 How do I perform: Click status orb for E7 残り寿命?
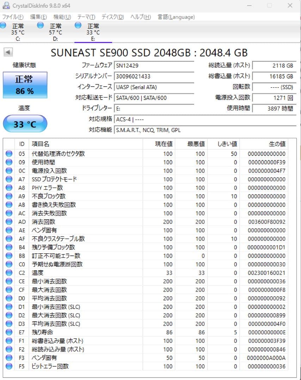point(9,332)
